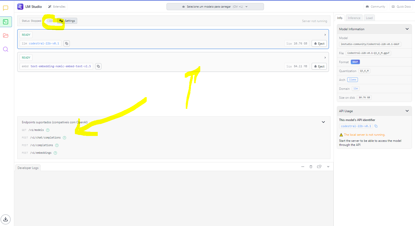Collapse Model Information panel
This screenshot has height=226, width=415.
(x=407, y=29)
